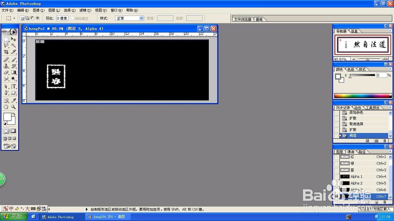Select the Dodge tool
The height and width of the screenshot is (221, 394).
coord(13,79)
